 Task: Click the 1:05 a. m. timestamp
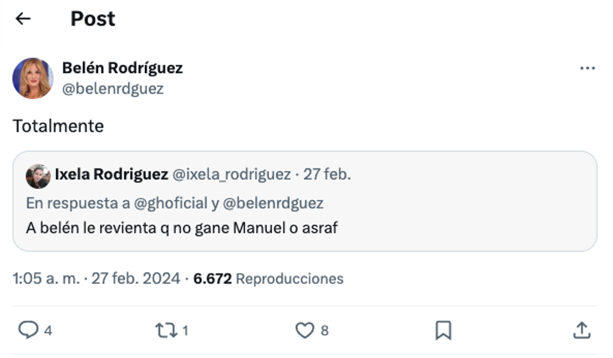point(46,278)
